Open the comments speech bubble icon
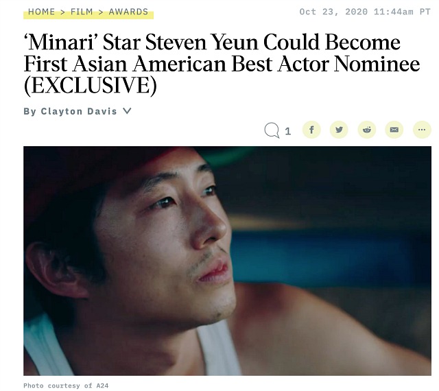Viewport: 439px width, 391px height. (272, 130)
